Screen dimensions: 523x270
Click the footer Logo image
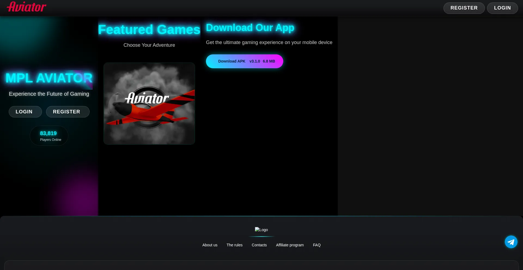point(261,230)
